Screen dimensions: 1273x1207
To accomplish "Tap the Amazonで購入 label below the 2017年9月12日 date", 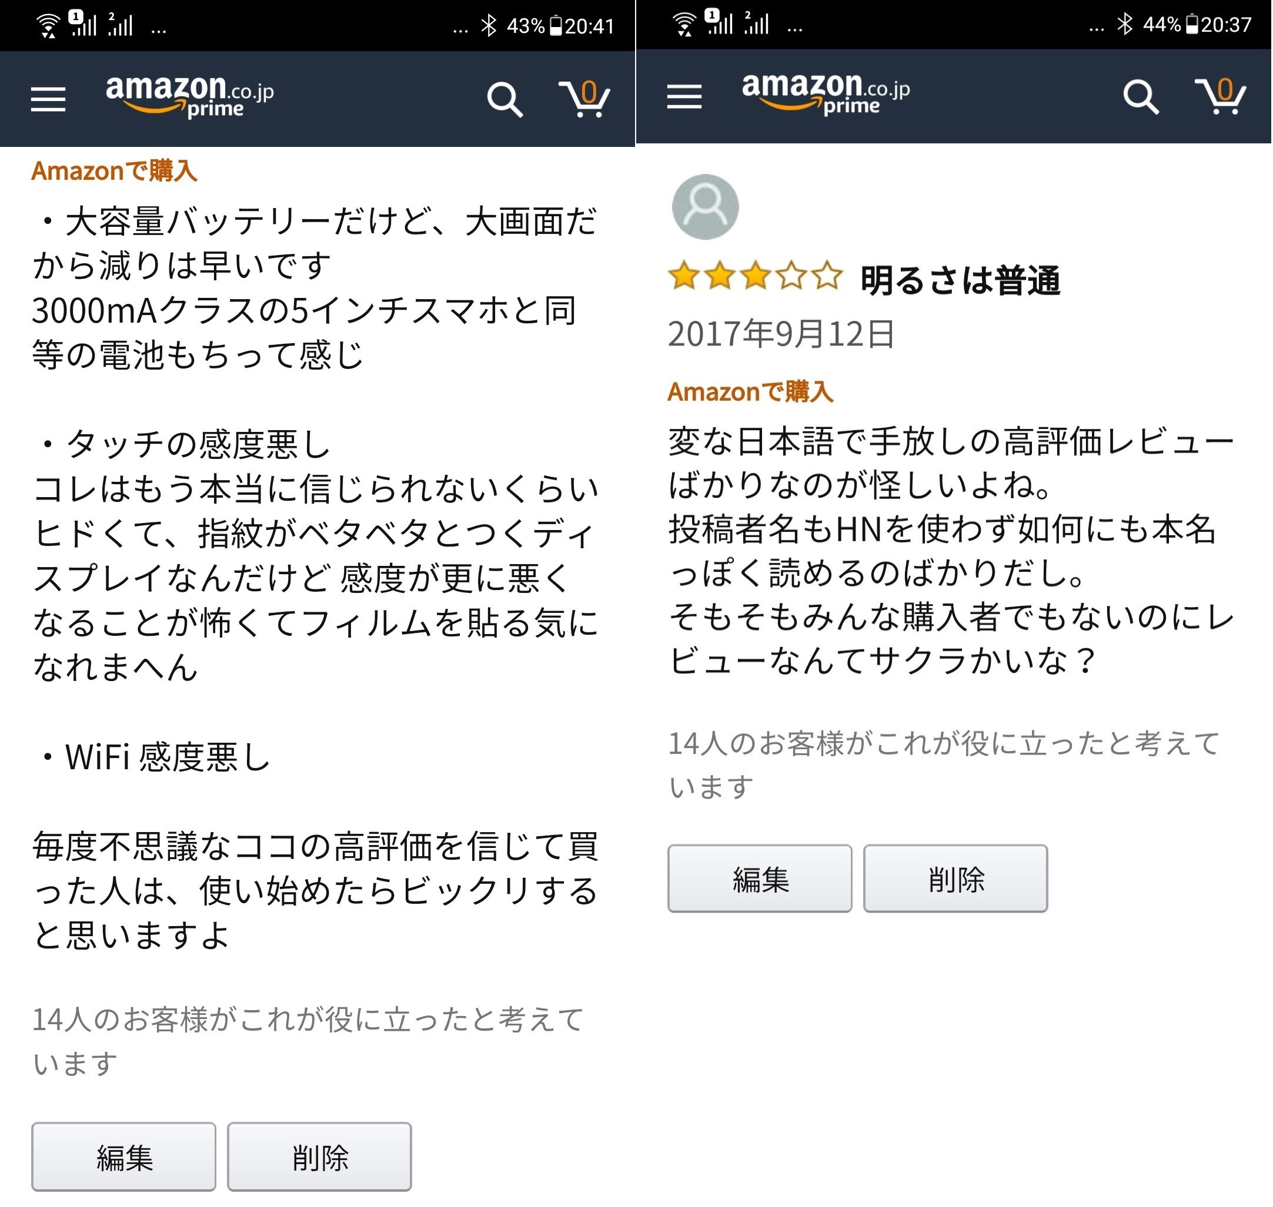I will 750,391.
